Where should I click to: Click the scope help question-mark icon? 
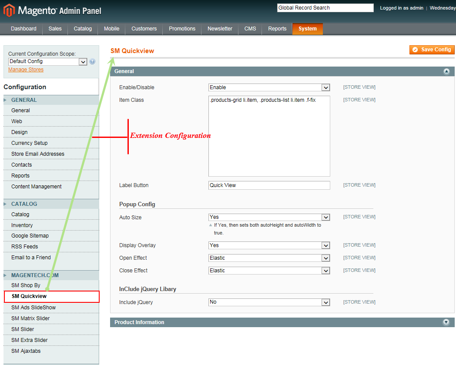click(92, 61)
